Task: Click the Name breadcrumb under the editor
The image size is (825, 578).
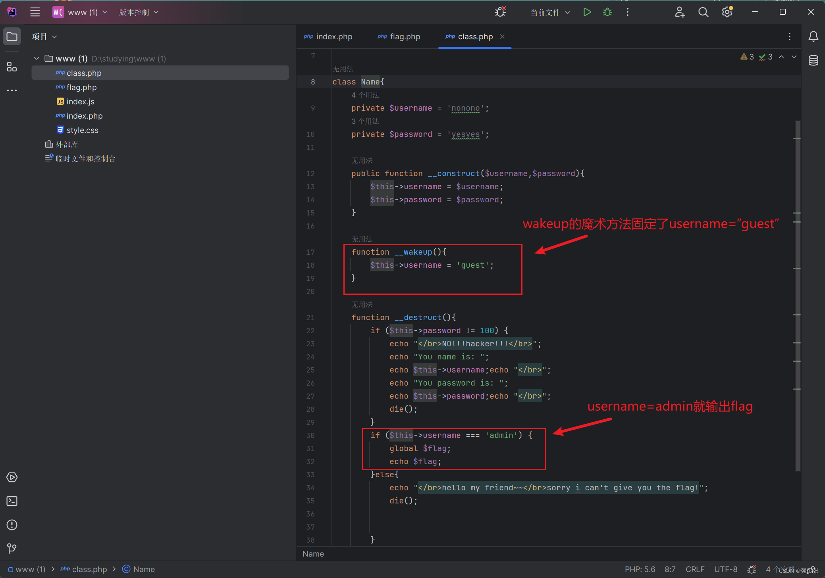Action: tap(313, 554)
